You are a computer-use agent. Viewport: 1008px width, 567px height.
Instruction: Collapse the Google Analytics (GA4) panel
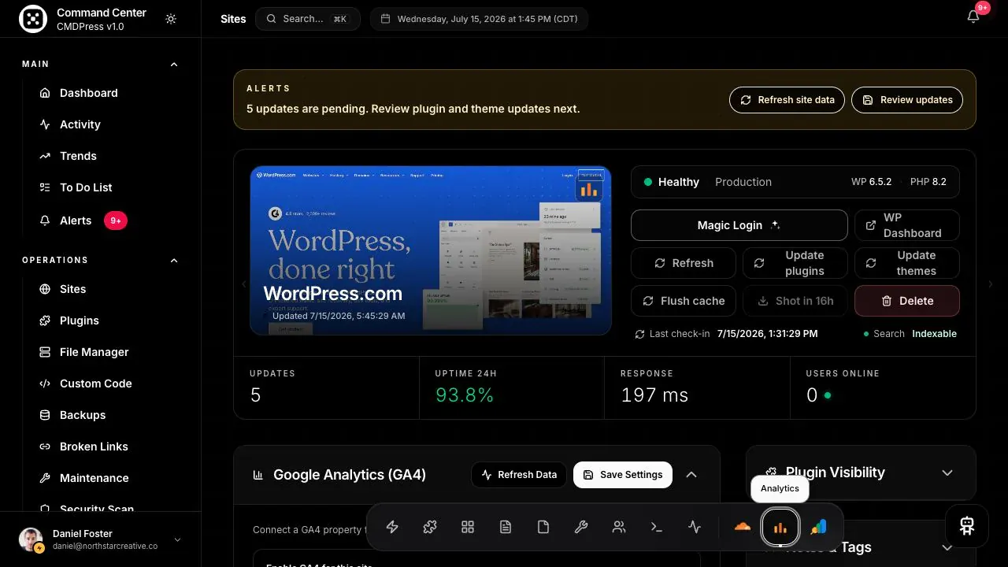691,475
